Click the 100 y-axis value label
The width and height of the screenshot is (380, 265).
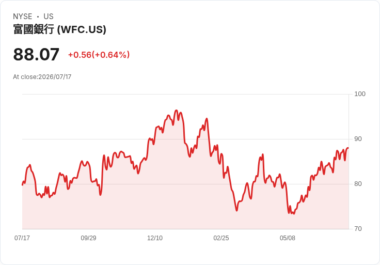[360, 94]
